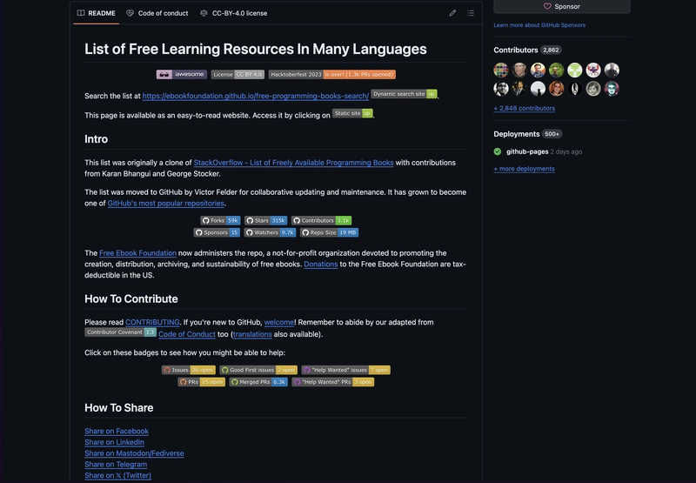Viewport: 696px width, 483px height.
Task: Open the Free Ebook Foundation link
Action: 137,252
